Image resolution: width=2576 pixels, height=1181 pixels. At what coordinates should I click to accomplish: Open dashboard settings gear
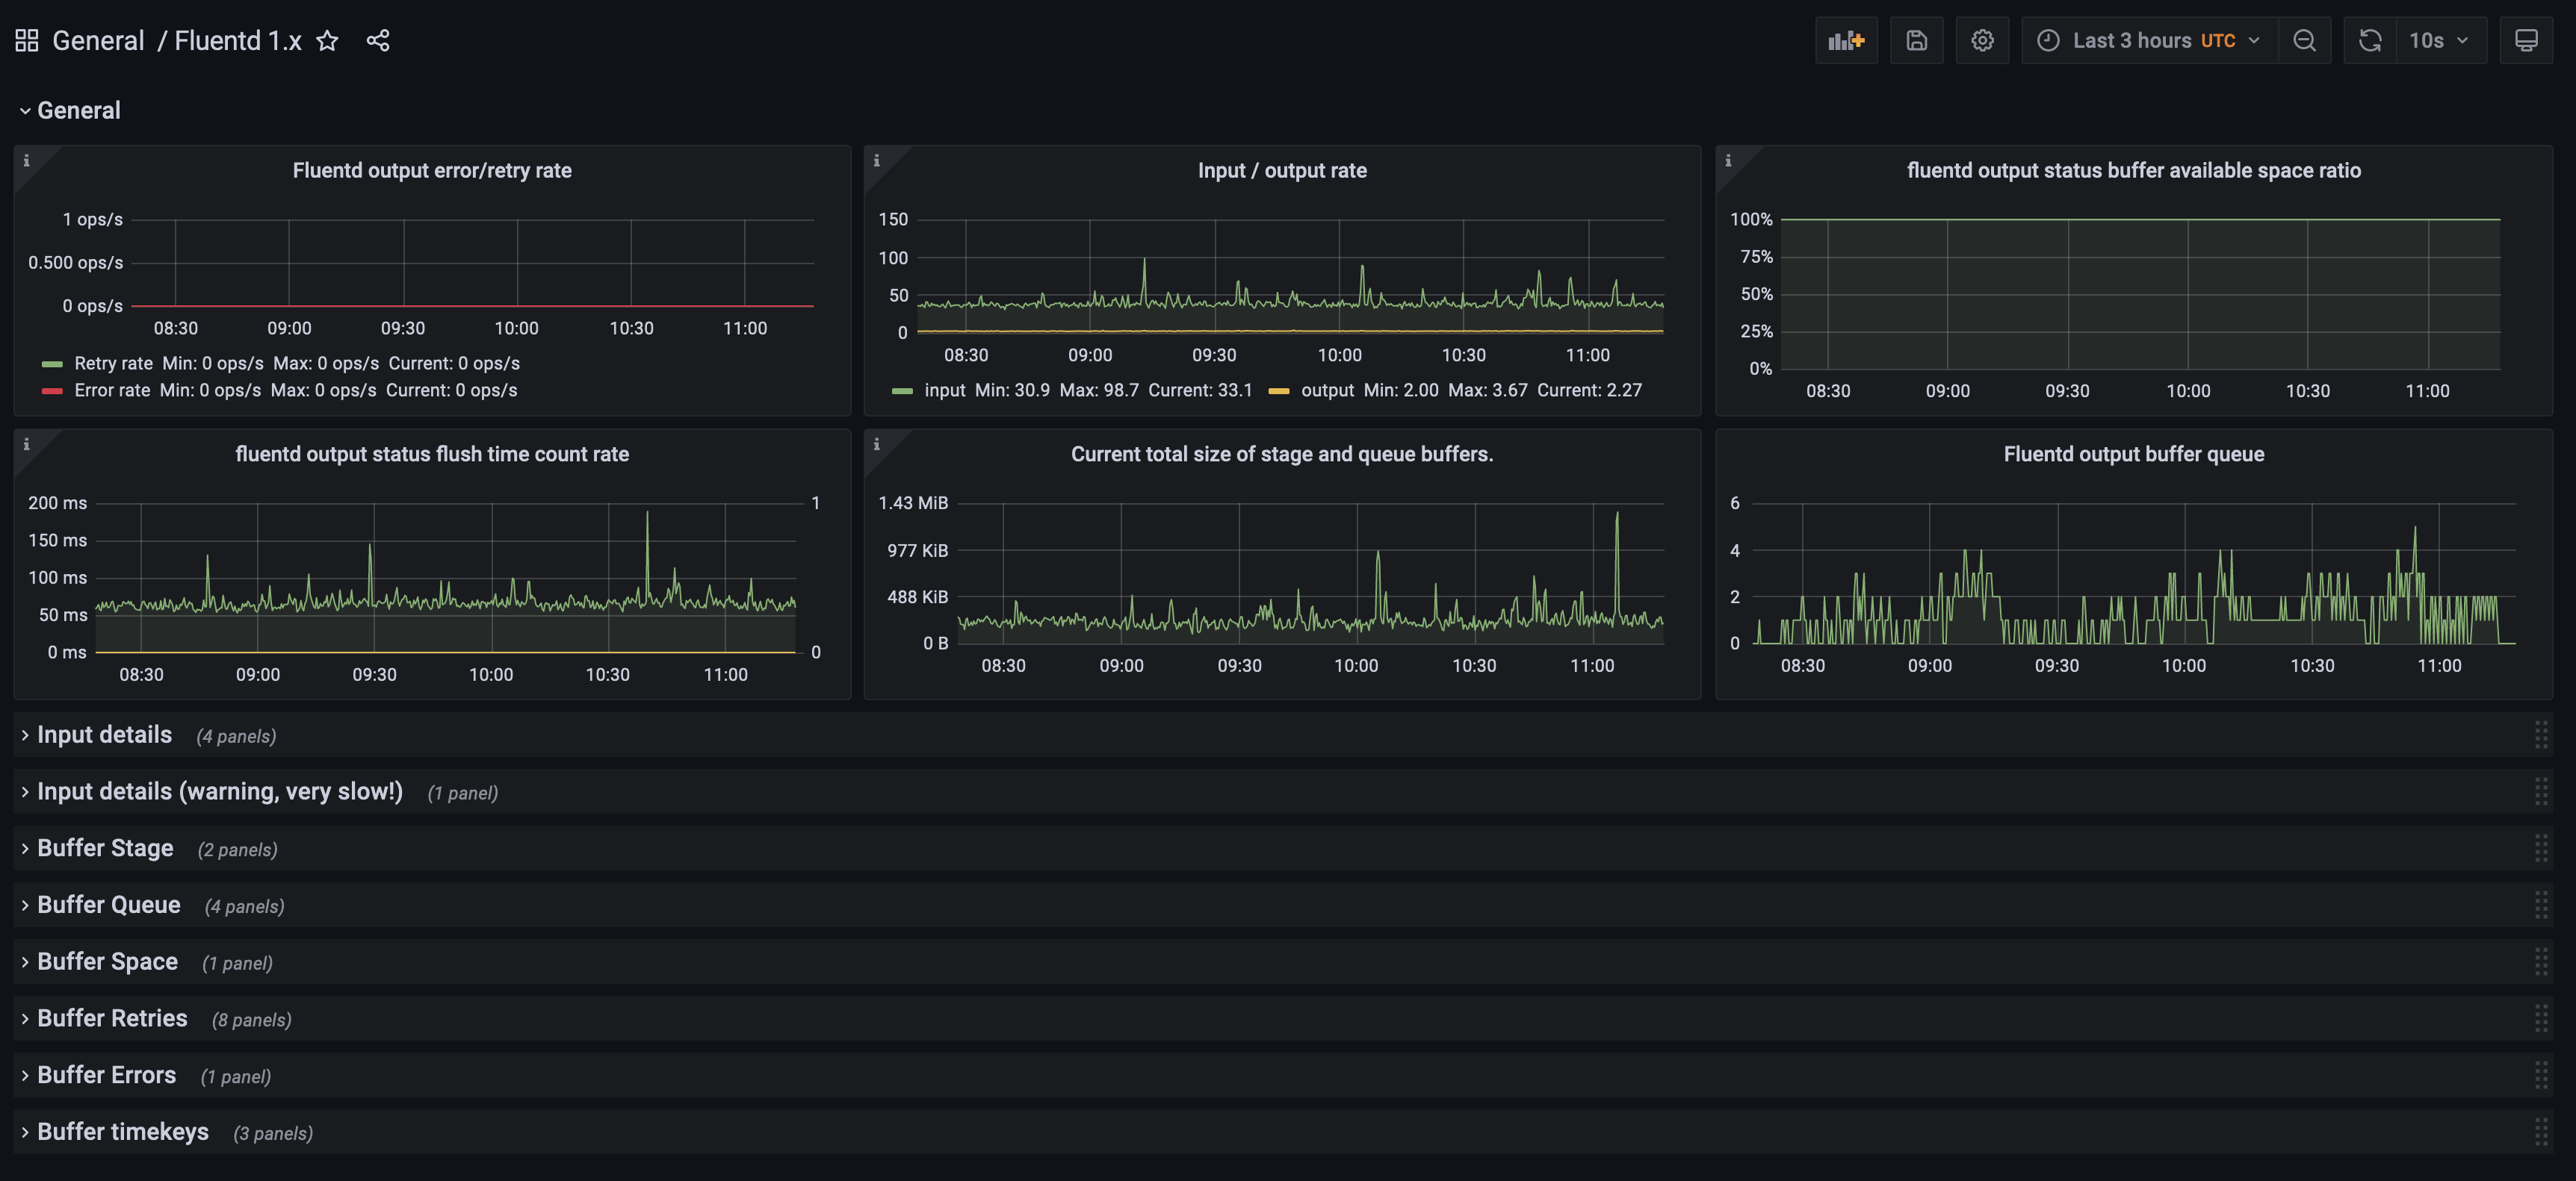[1982, 40]
